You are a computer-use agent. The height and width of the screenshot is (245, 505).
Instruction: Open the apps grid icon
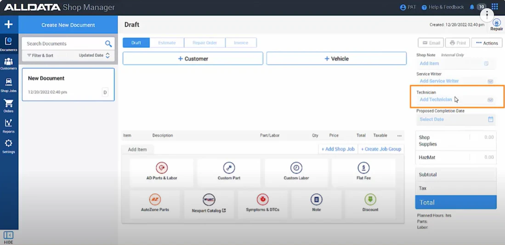tap(495, 7)
